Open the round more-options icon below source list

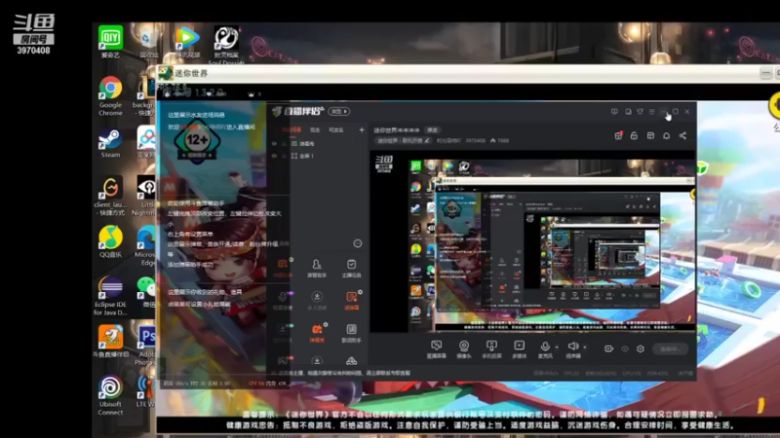pos(357,243)
